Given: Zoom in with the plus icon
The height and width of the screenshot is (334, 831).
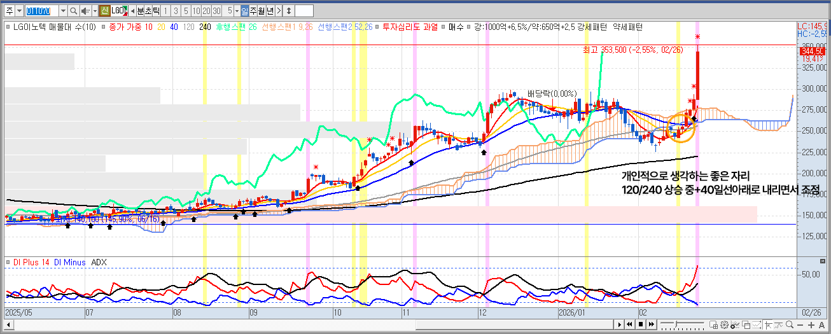Looking at the screenshot, I should point(812,324).
